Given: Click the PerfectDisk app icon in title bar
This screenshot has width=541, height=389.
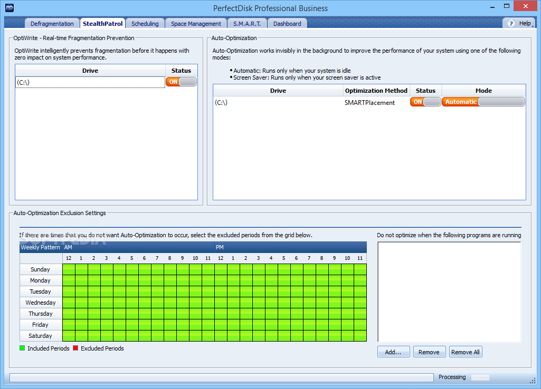Looking at the screenshot, I should point(10,8).
